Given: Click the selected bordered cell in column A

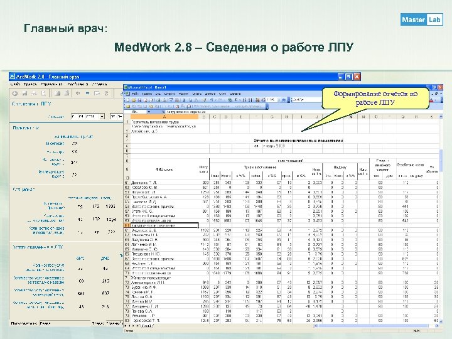Looking at the screenshot, I should (x=164, y=225).
